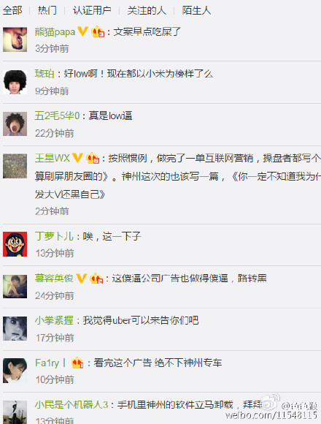The height and width of the screenshot is (424, 321).
Task: Show comments from 关注的人
Action: [147, 10]
